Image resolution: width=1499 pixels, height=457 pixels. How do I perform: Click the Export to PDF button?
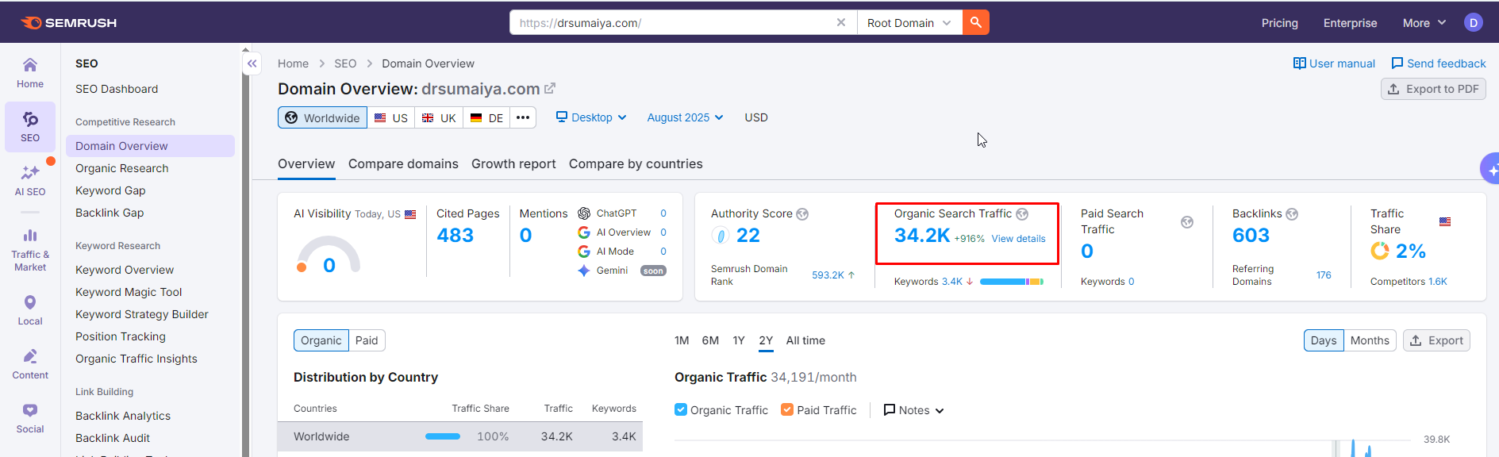tap(1433, 89)
